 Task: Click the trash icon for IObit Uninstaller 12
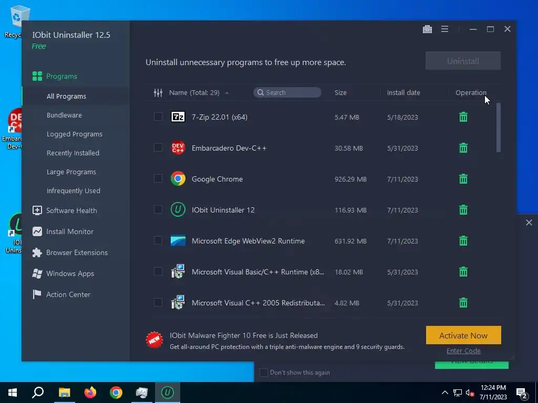[x=463, y=209]
